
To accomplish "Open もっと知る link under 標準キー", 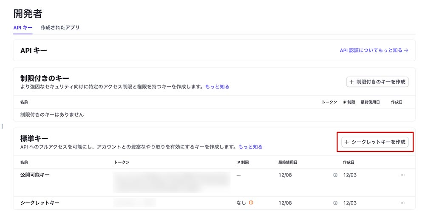I will pos(250,147).
